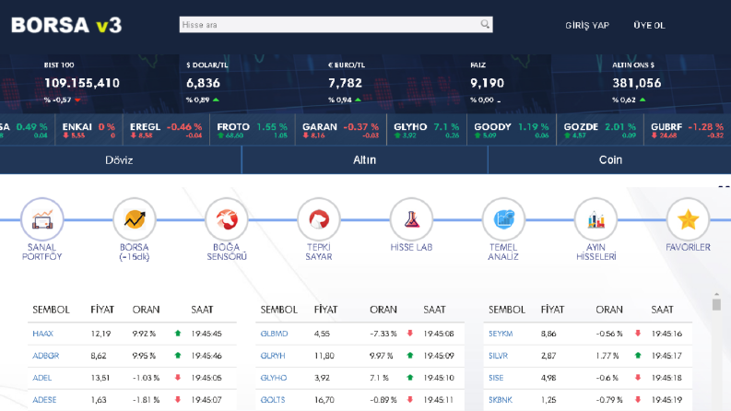Open the Temel Analiz icon
This screenshot has width=731, height=411.
coord(503,219)
